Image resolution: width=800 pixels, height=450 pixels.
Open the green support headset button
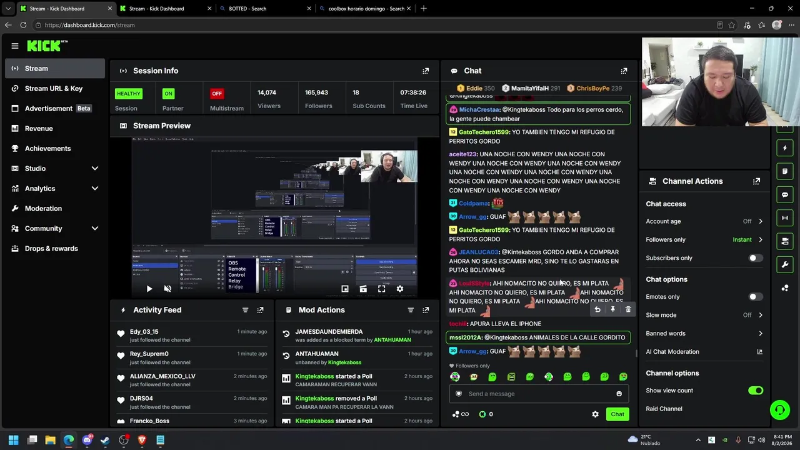[779, 410]
